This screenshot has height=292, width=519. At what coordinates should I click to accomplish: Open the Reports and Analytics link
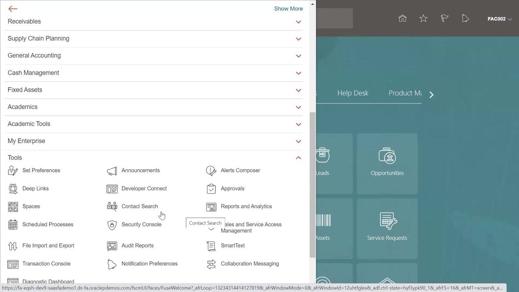point(246,206)
